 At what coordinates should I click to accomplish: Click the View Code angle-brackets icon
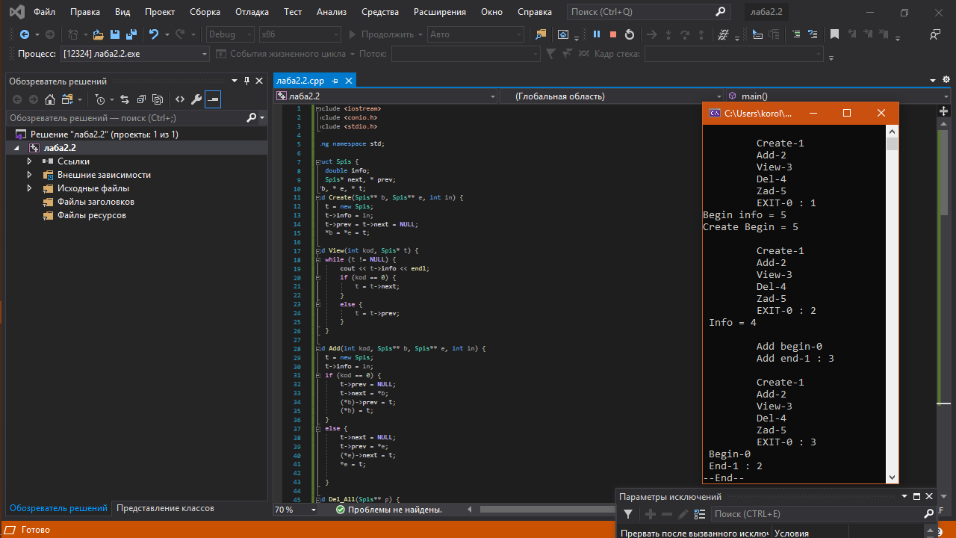(x=180, y=99)
